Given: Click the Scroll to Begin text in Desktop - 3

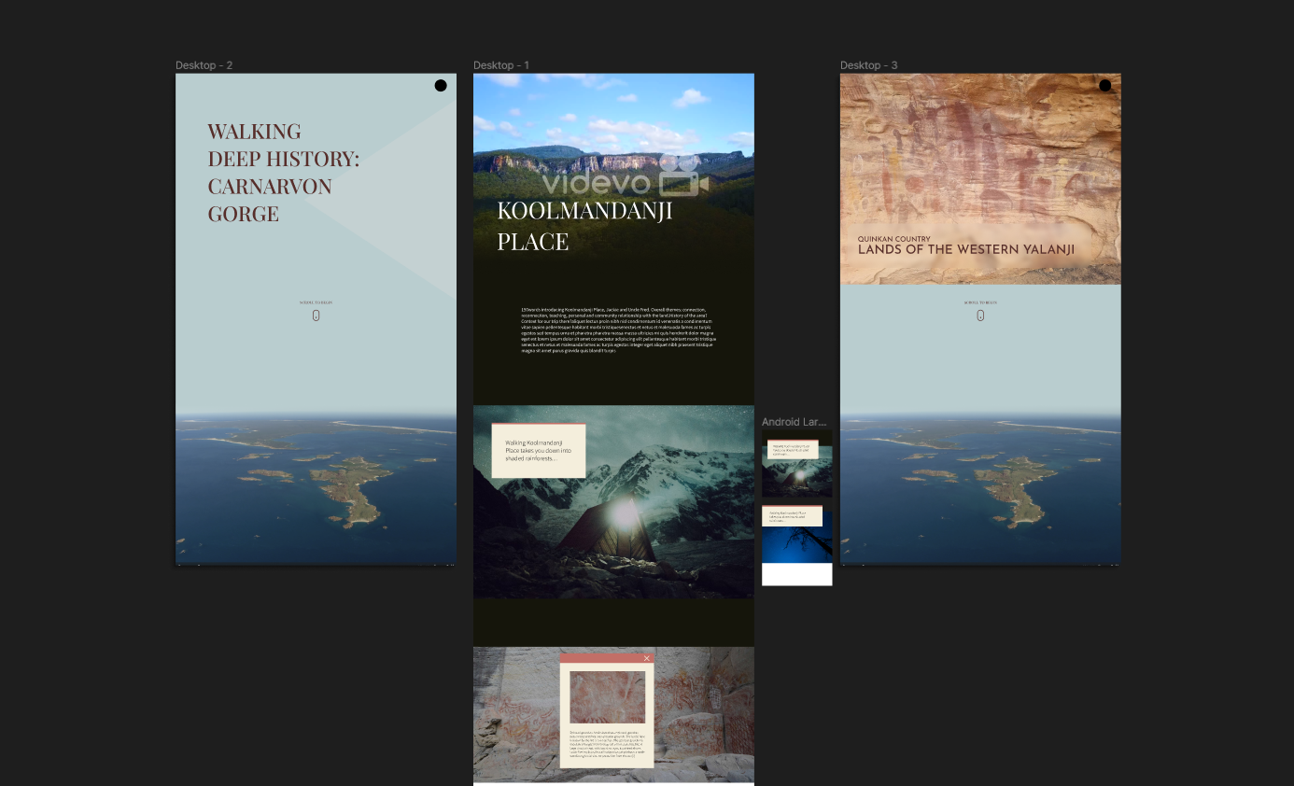Looking at the screenshot, I should pyautogui.click(x=980, y=302).
